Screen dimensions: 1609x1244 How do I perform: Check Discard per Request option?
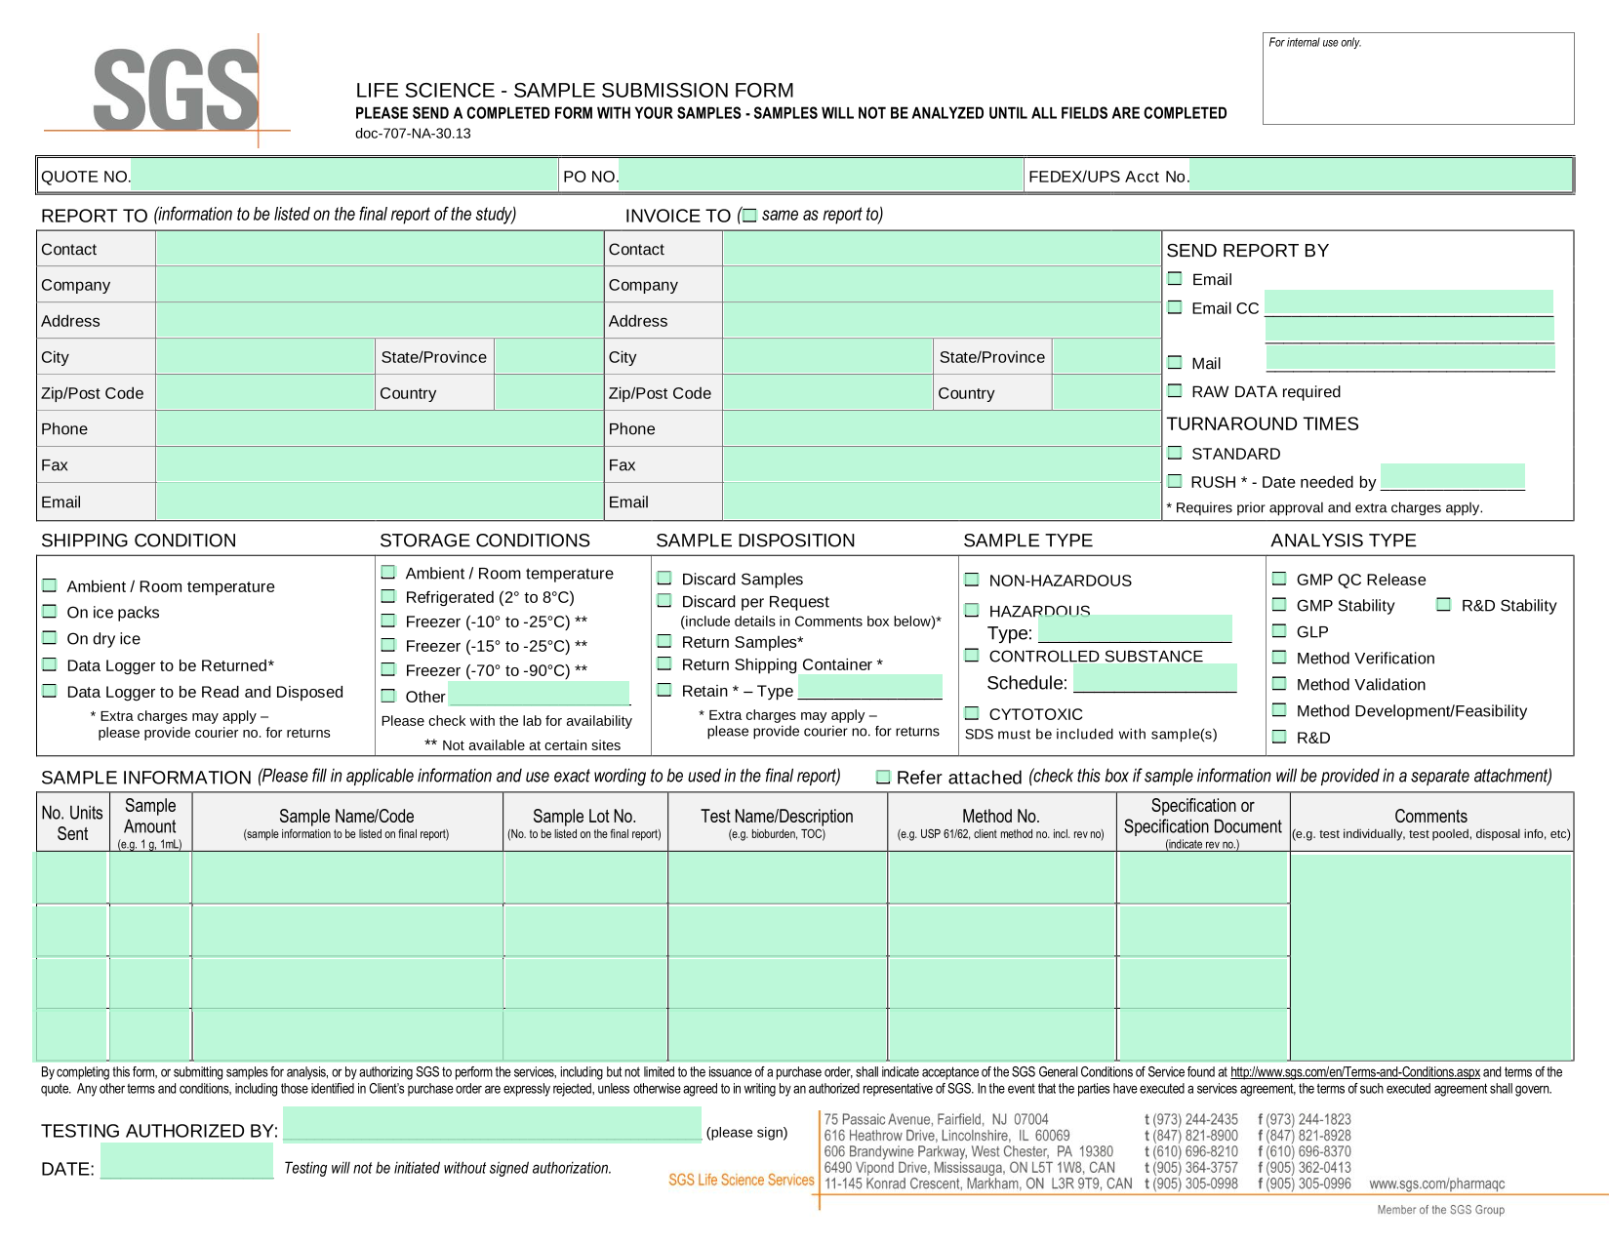point(664,601)
